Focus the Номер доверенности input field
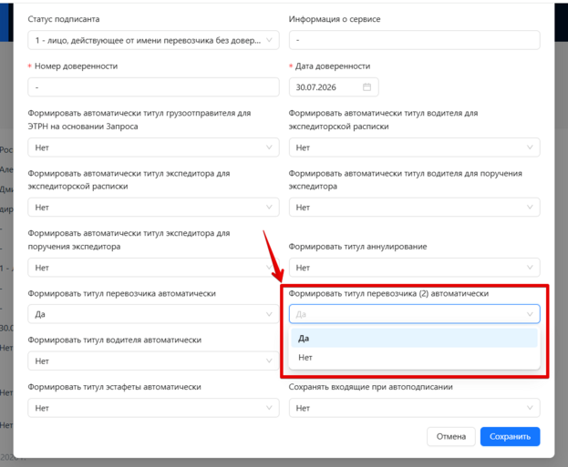This screenshot has width=568, height=467. point(153,87)
